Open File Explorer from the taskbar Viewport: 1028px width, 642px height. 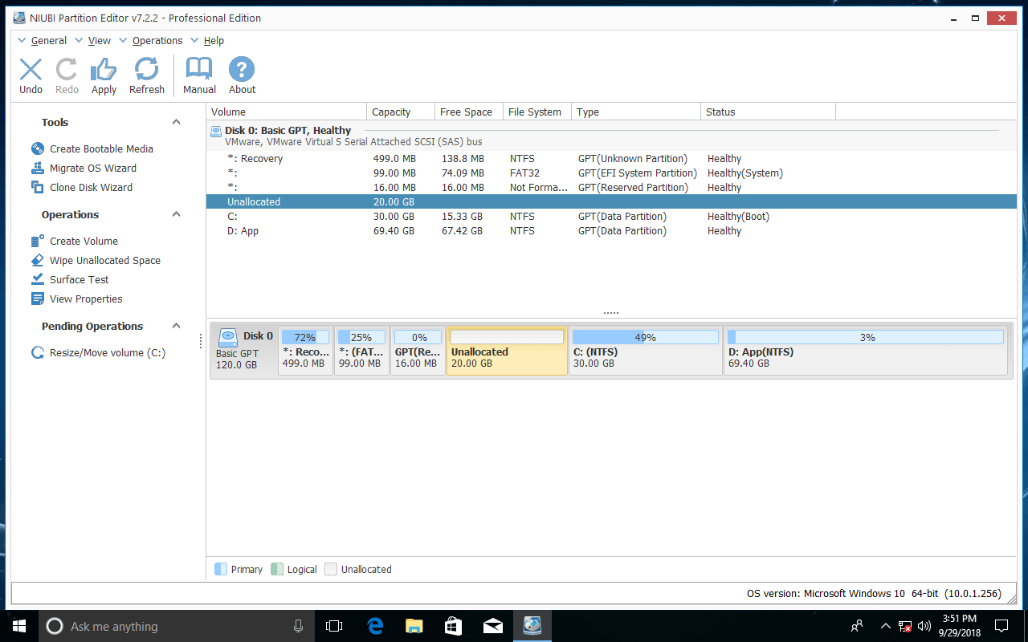pos(414,626)
